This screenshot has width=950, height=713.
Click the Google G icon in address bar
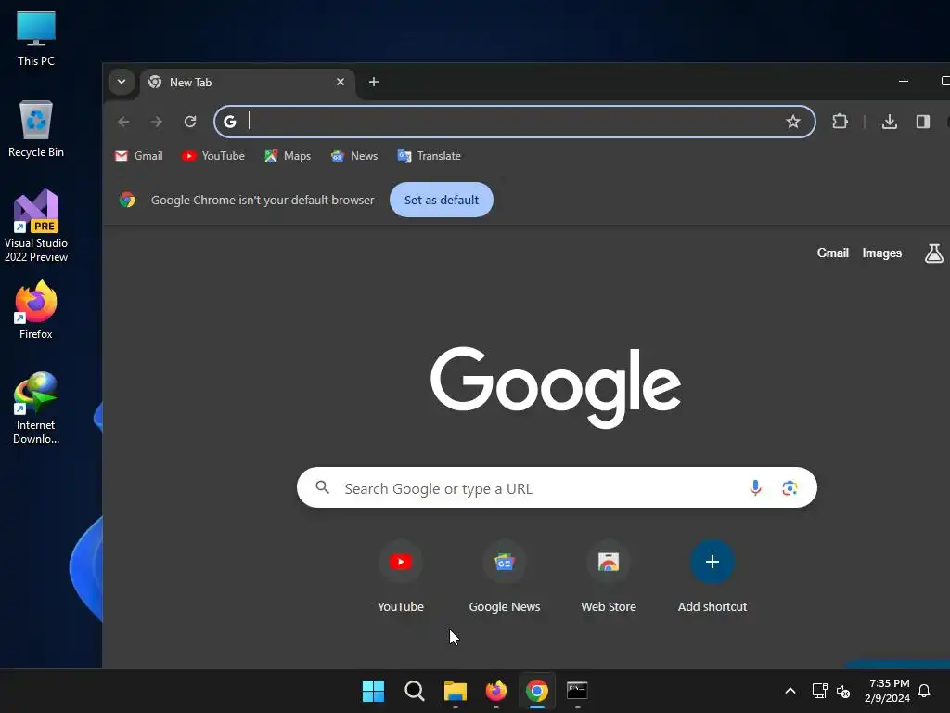point(230,122)
